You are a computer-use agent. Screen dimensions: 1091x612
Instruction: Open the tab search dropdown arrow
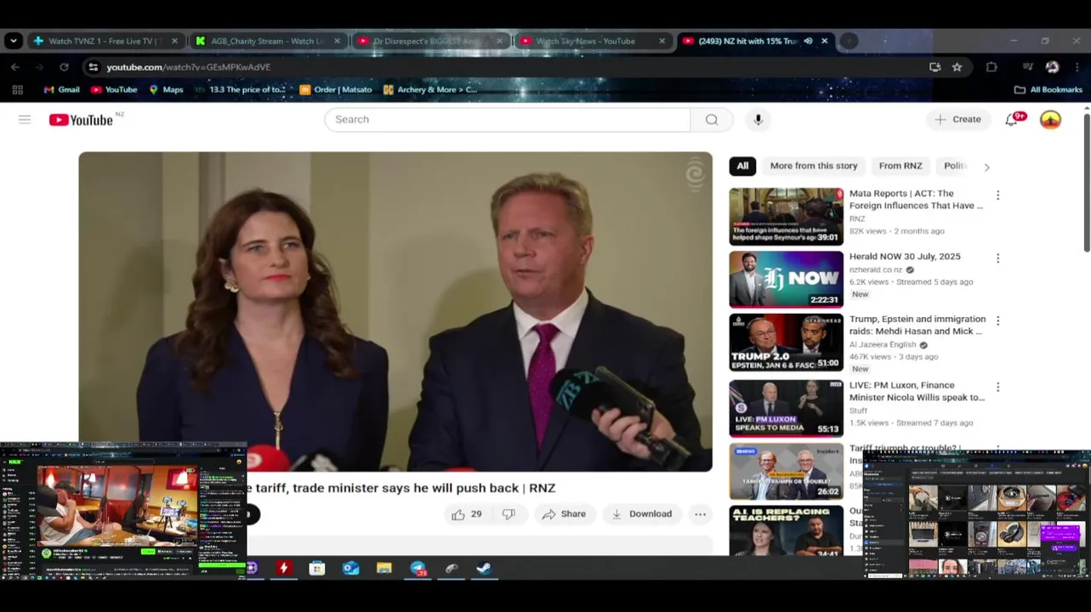(13, 41)
